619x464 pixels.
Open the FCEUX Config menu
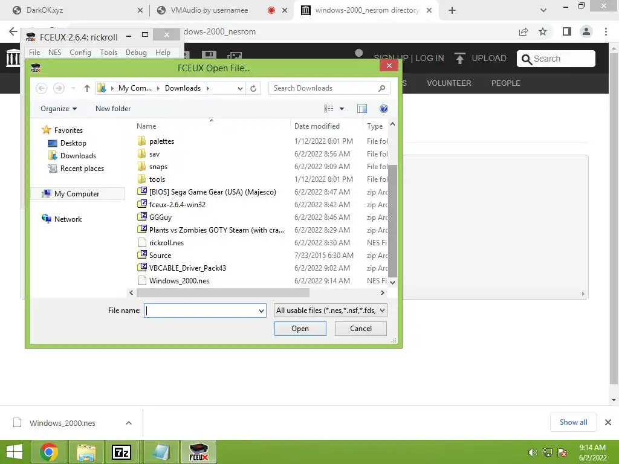[x=80, y=53]
